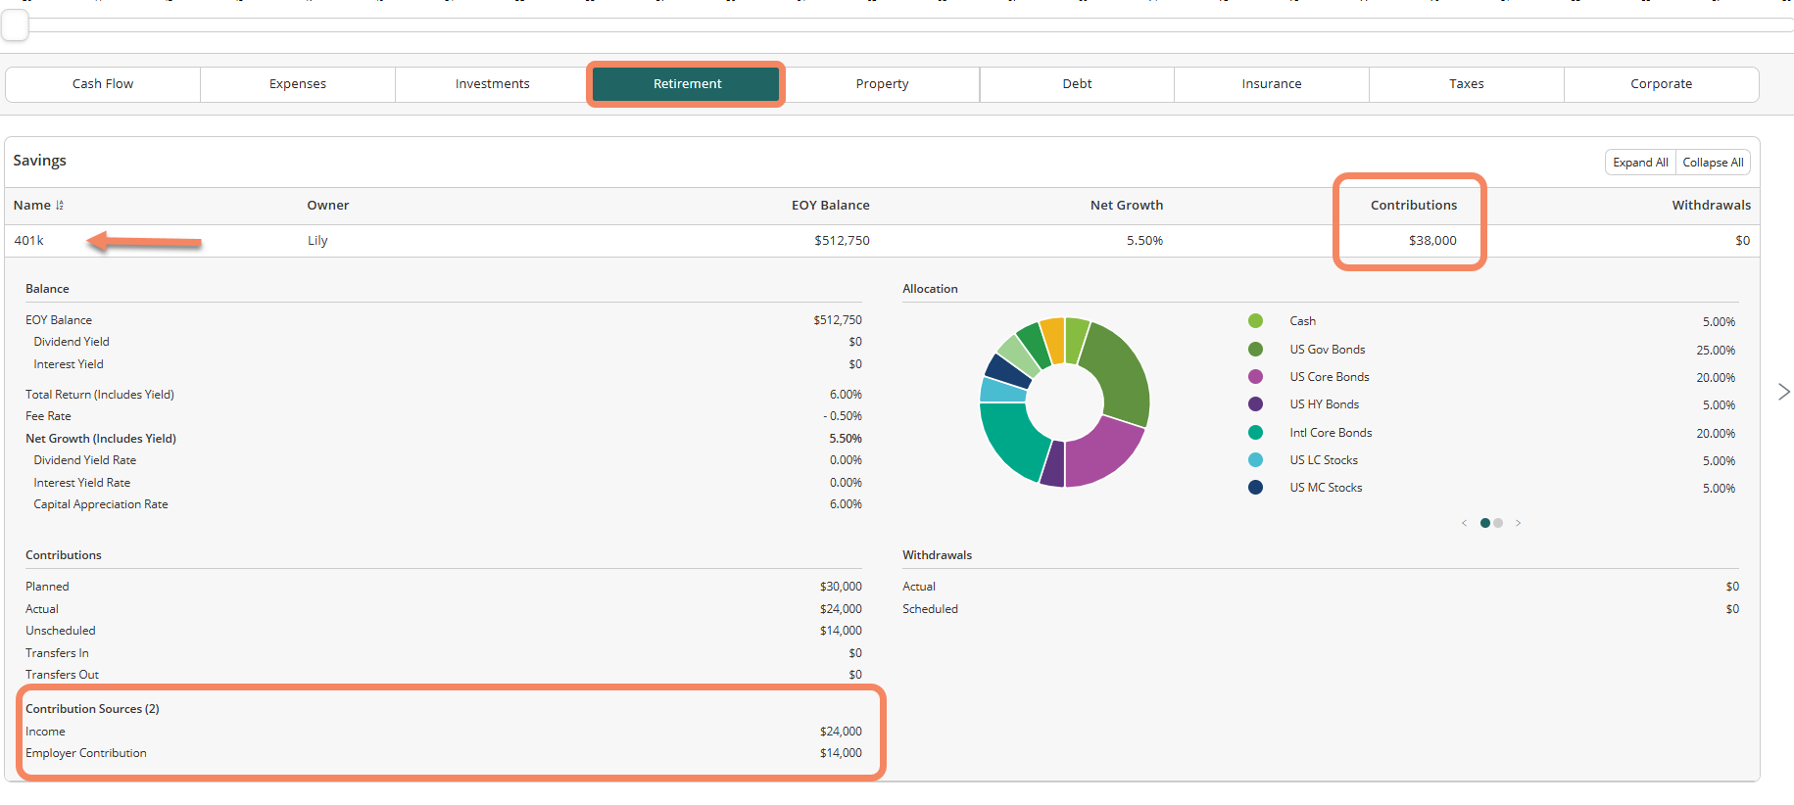Collapse all savings account rows

click(1713, 163)
